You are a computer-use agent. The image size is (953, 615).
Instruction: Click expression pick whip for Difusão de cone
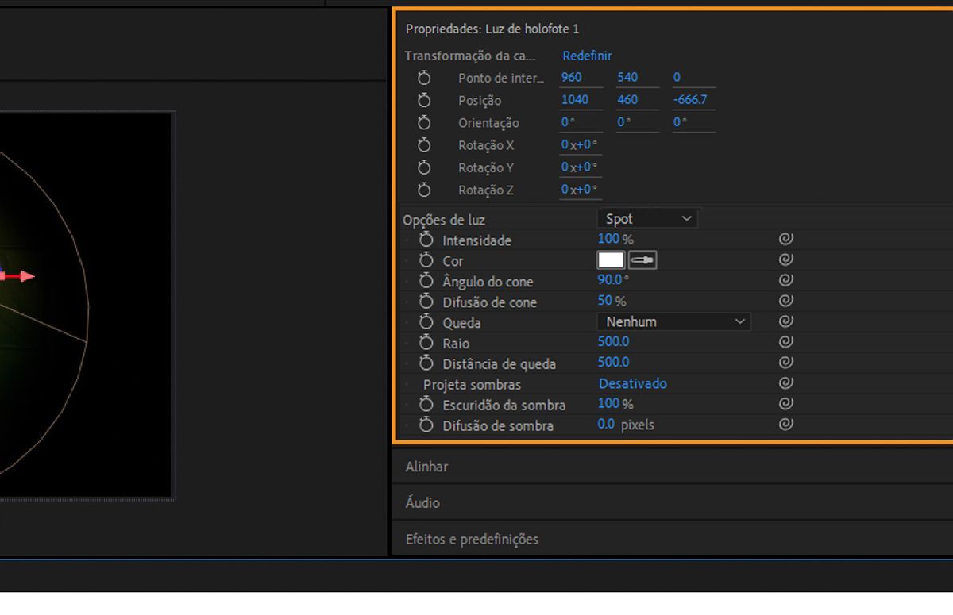tap(785, 301)
